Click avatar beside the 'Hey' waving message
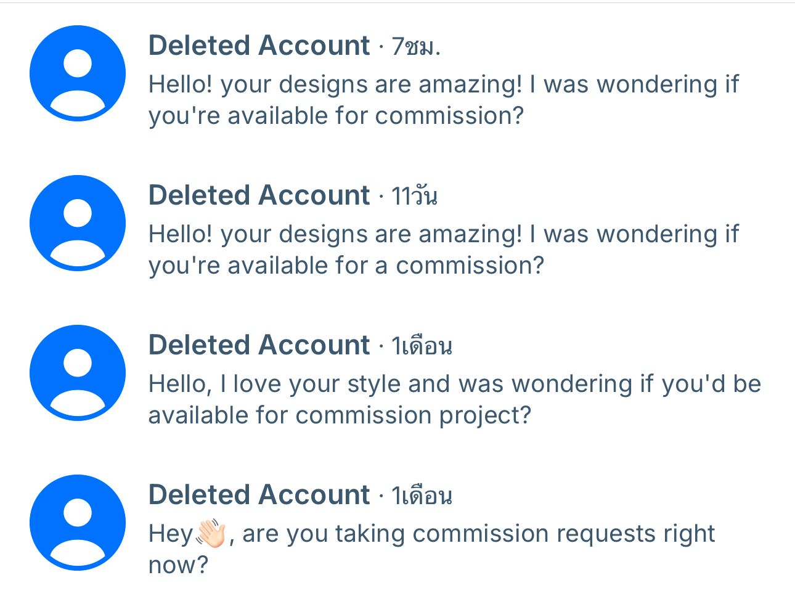Image resolution: width=795 pixels, height=612 pixels. 78,523
